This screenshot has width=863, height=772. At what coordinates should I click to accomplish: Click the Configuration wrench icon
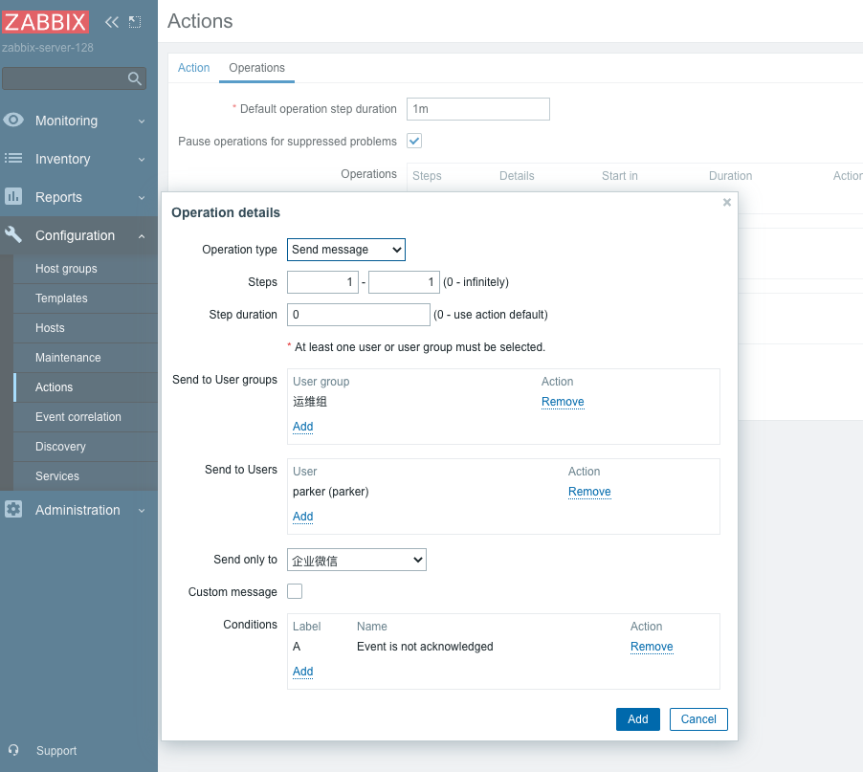point(13,235)
